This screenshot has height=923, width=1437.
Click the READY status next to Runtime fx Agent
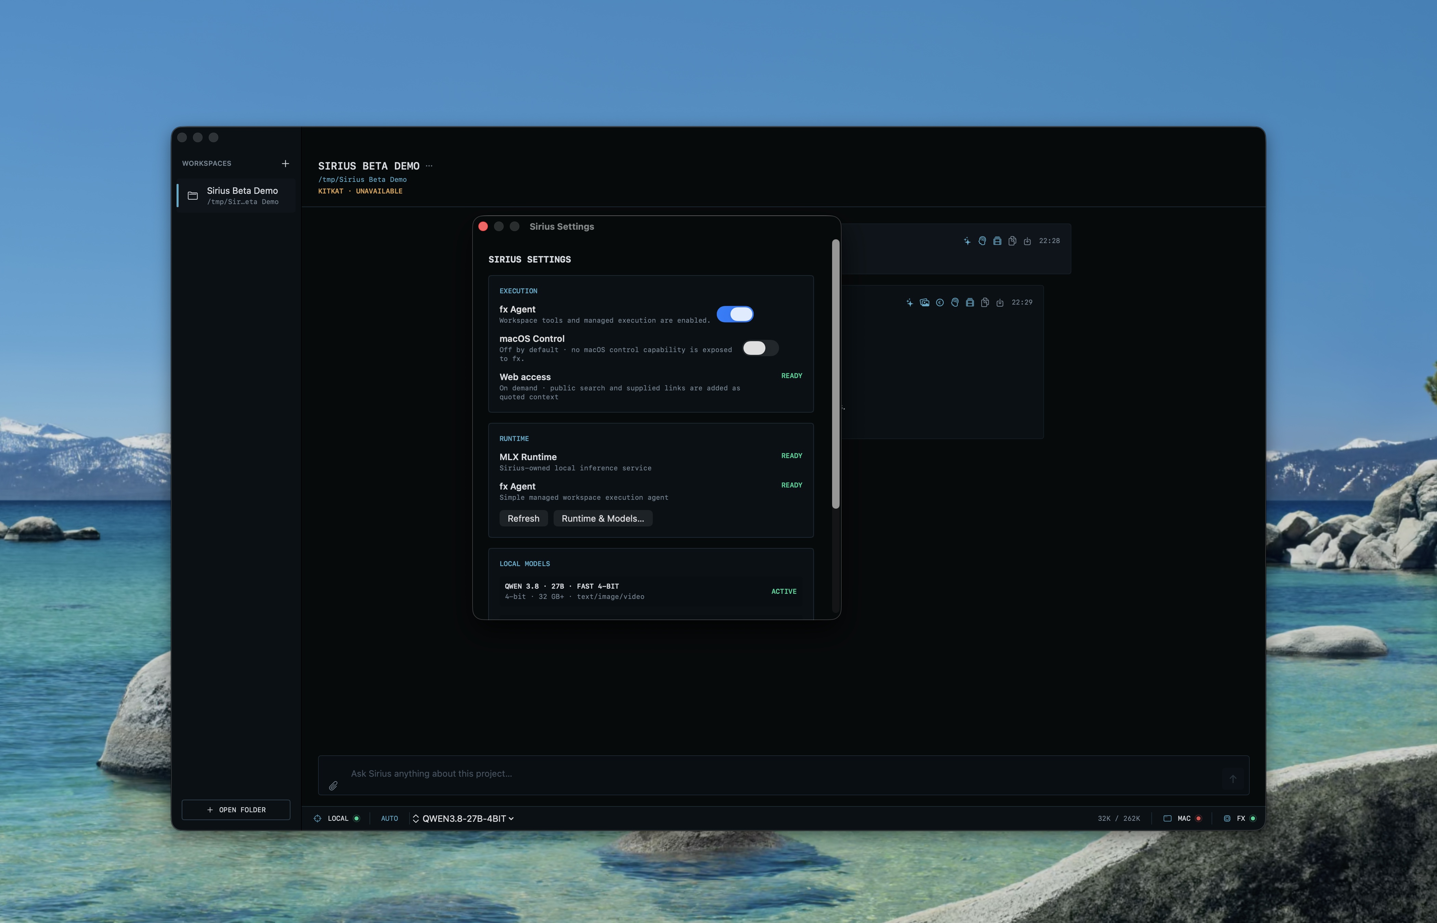791,485
